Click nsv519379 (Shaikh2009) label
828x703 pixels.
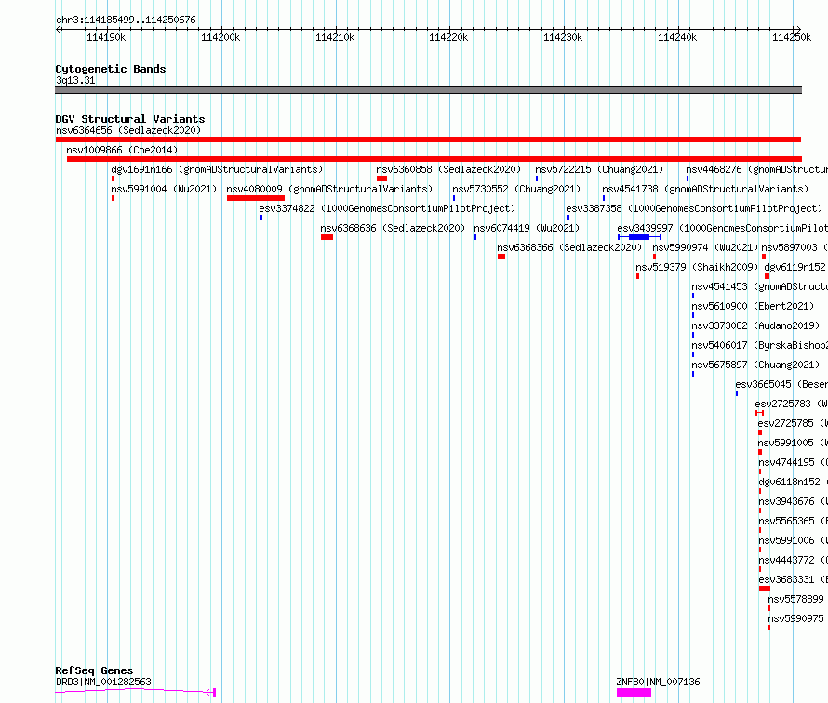click(697, 267)
